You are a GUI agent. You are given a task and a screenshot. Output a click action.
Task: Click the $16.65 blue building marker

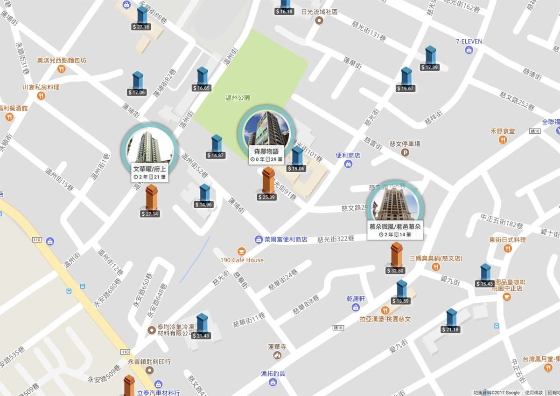click(202, 79)
